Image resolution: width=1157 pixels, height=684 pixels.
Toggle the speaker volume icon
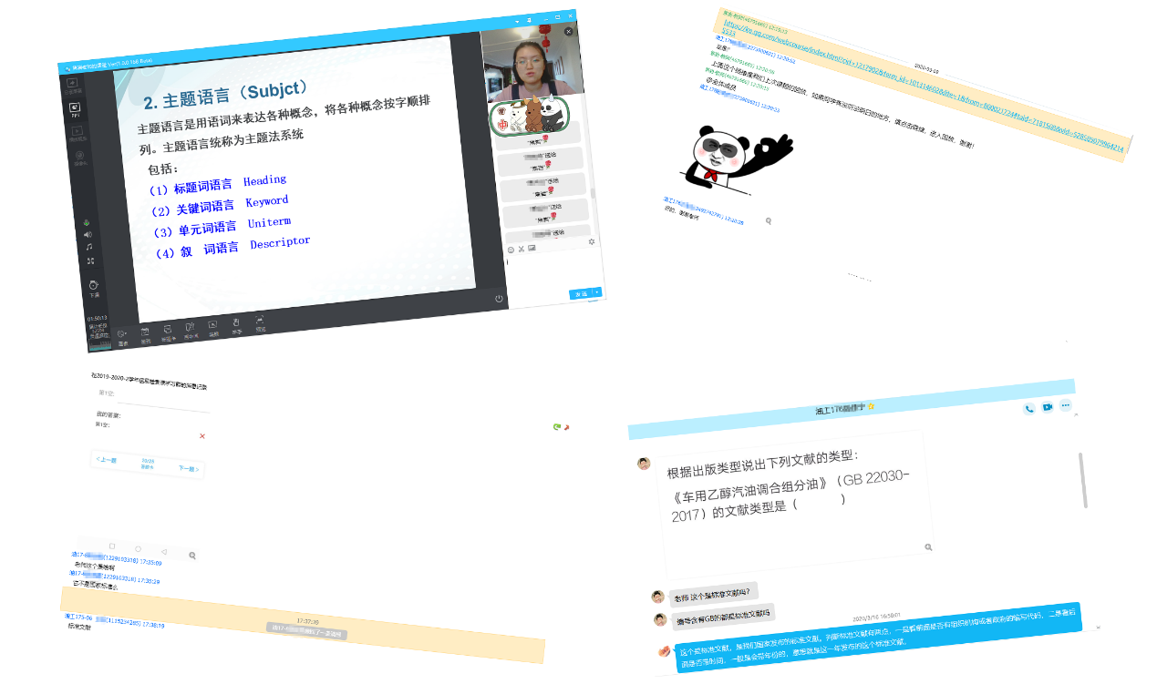pos(88,235)
